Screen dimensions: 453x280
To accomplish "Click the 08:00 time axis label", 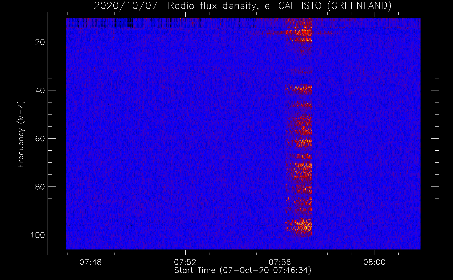I will pyautogui.click(x=374, y=262).
